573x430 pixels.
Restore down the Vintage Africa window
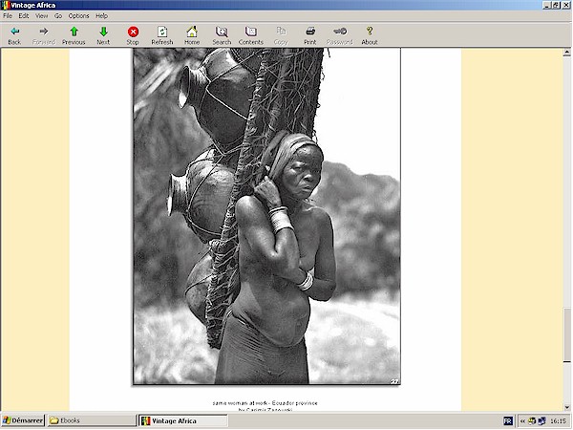[556, 5]
